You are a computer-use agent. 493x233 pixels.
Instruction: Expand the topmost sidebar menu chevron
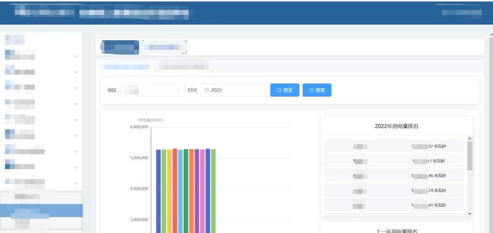pyautogui.click(x=76, y=56)
